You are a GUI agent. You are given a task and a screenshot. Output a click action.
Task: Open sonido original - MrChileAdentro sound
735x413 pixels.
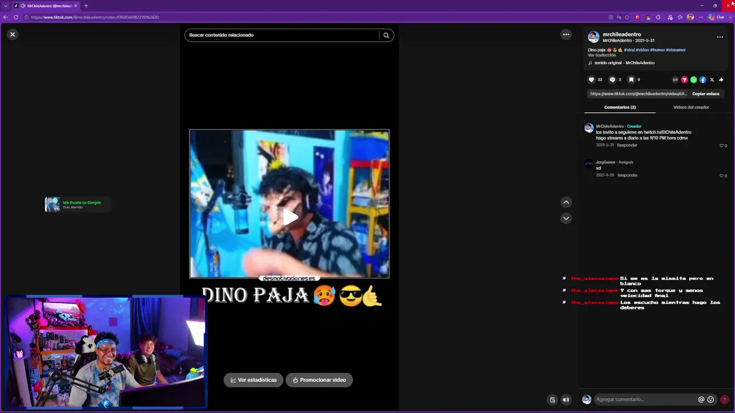[x=621, y=63]
